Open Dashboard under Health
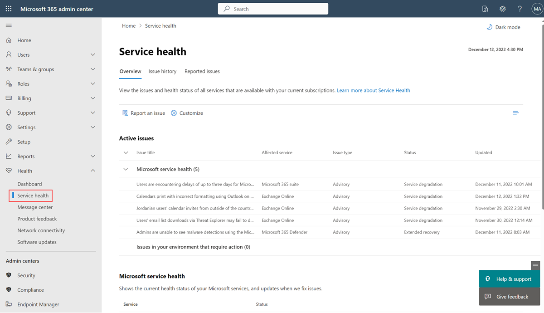Screen dimensions: 544x313 coord(29,184)
